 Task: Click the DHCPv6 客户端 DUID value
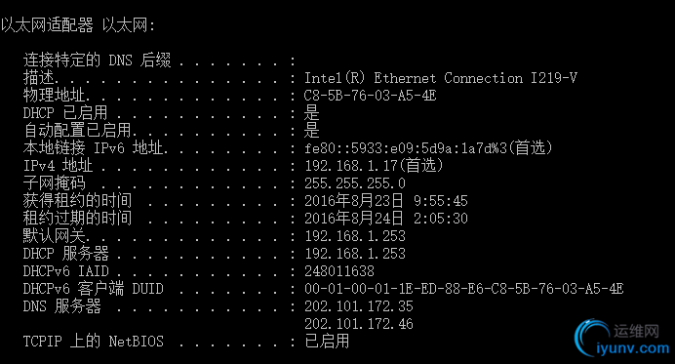pos(463,289)
